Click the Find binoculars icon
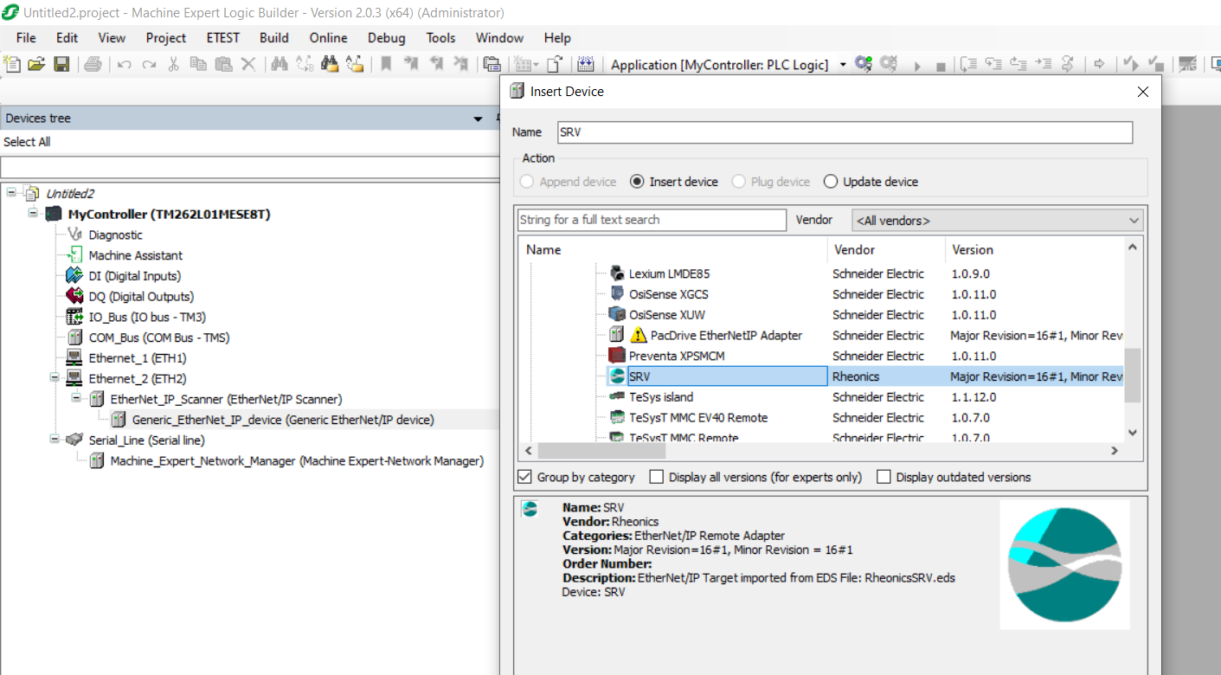The image size is (1221, 675). (280, 64)
